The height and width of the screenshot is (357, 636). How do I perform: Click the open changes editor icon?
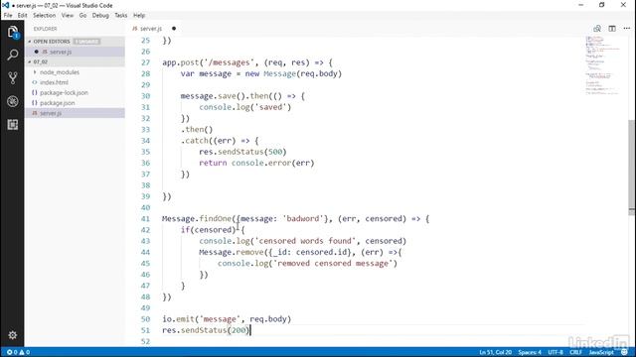pos(597,29)
